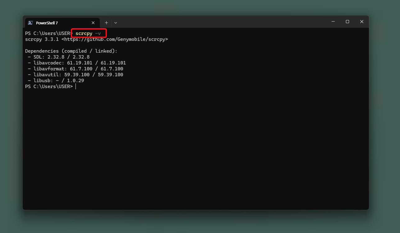
Task: Click the SDL version line
Action: coord(59,57)
